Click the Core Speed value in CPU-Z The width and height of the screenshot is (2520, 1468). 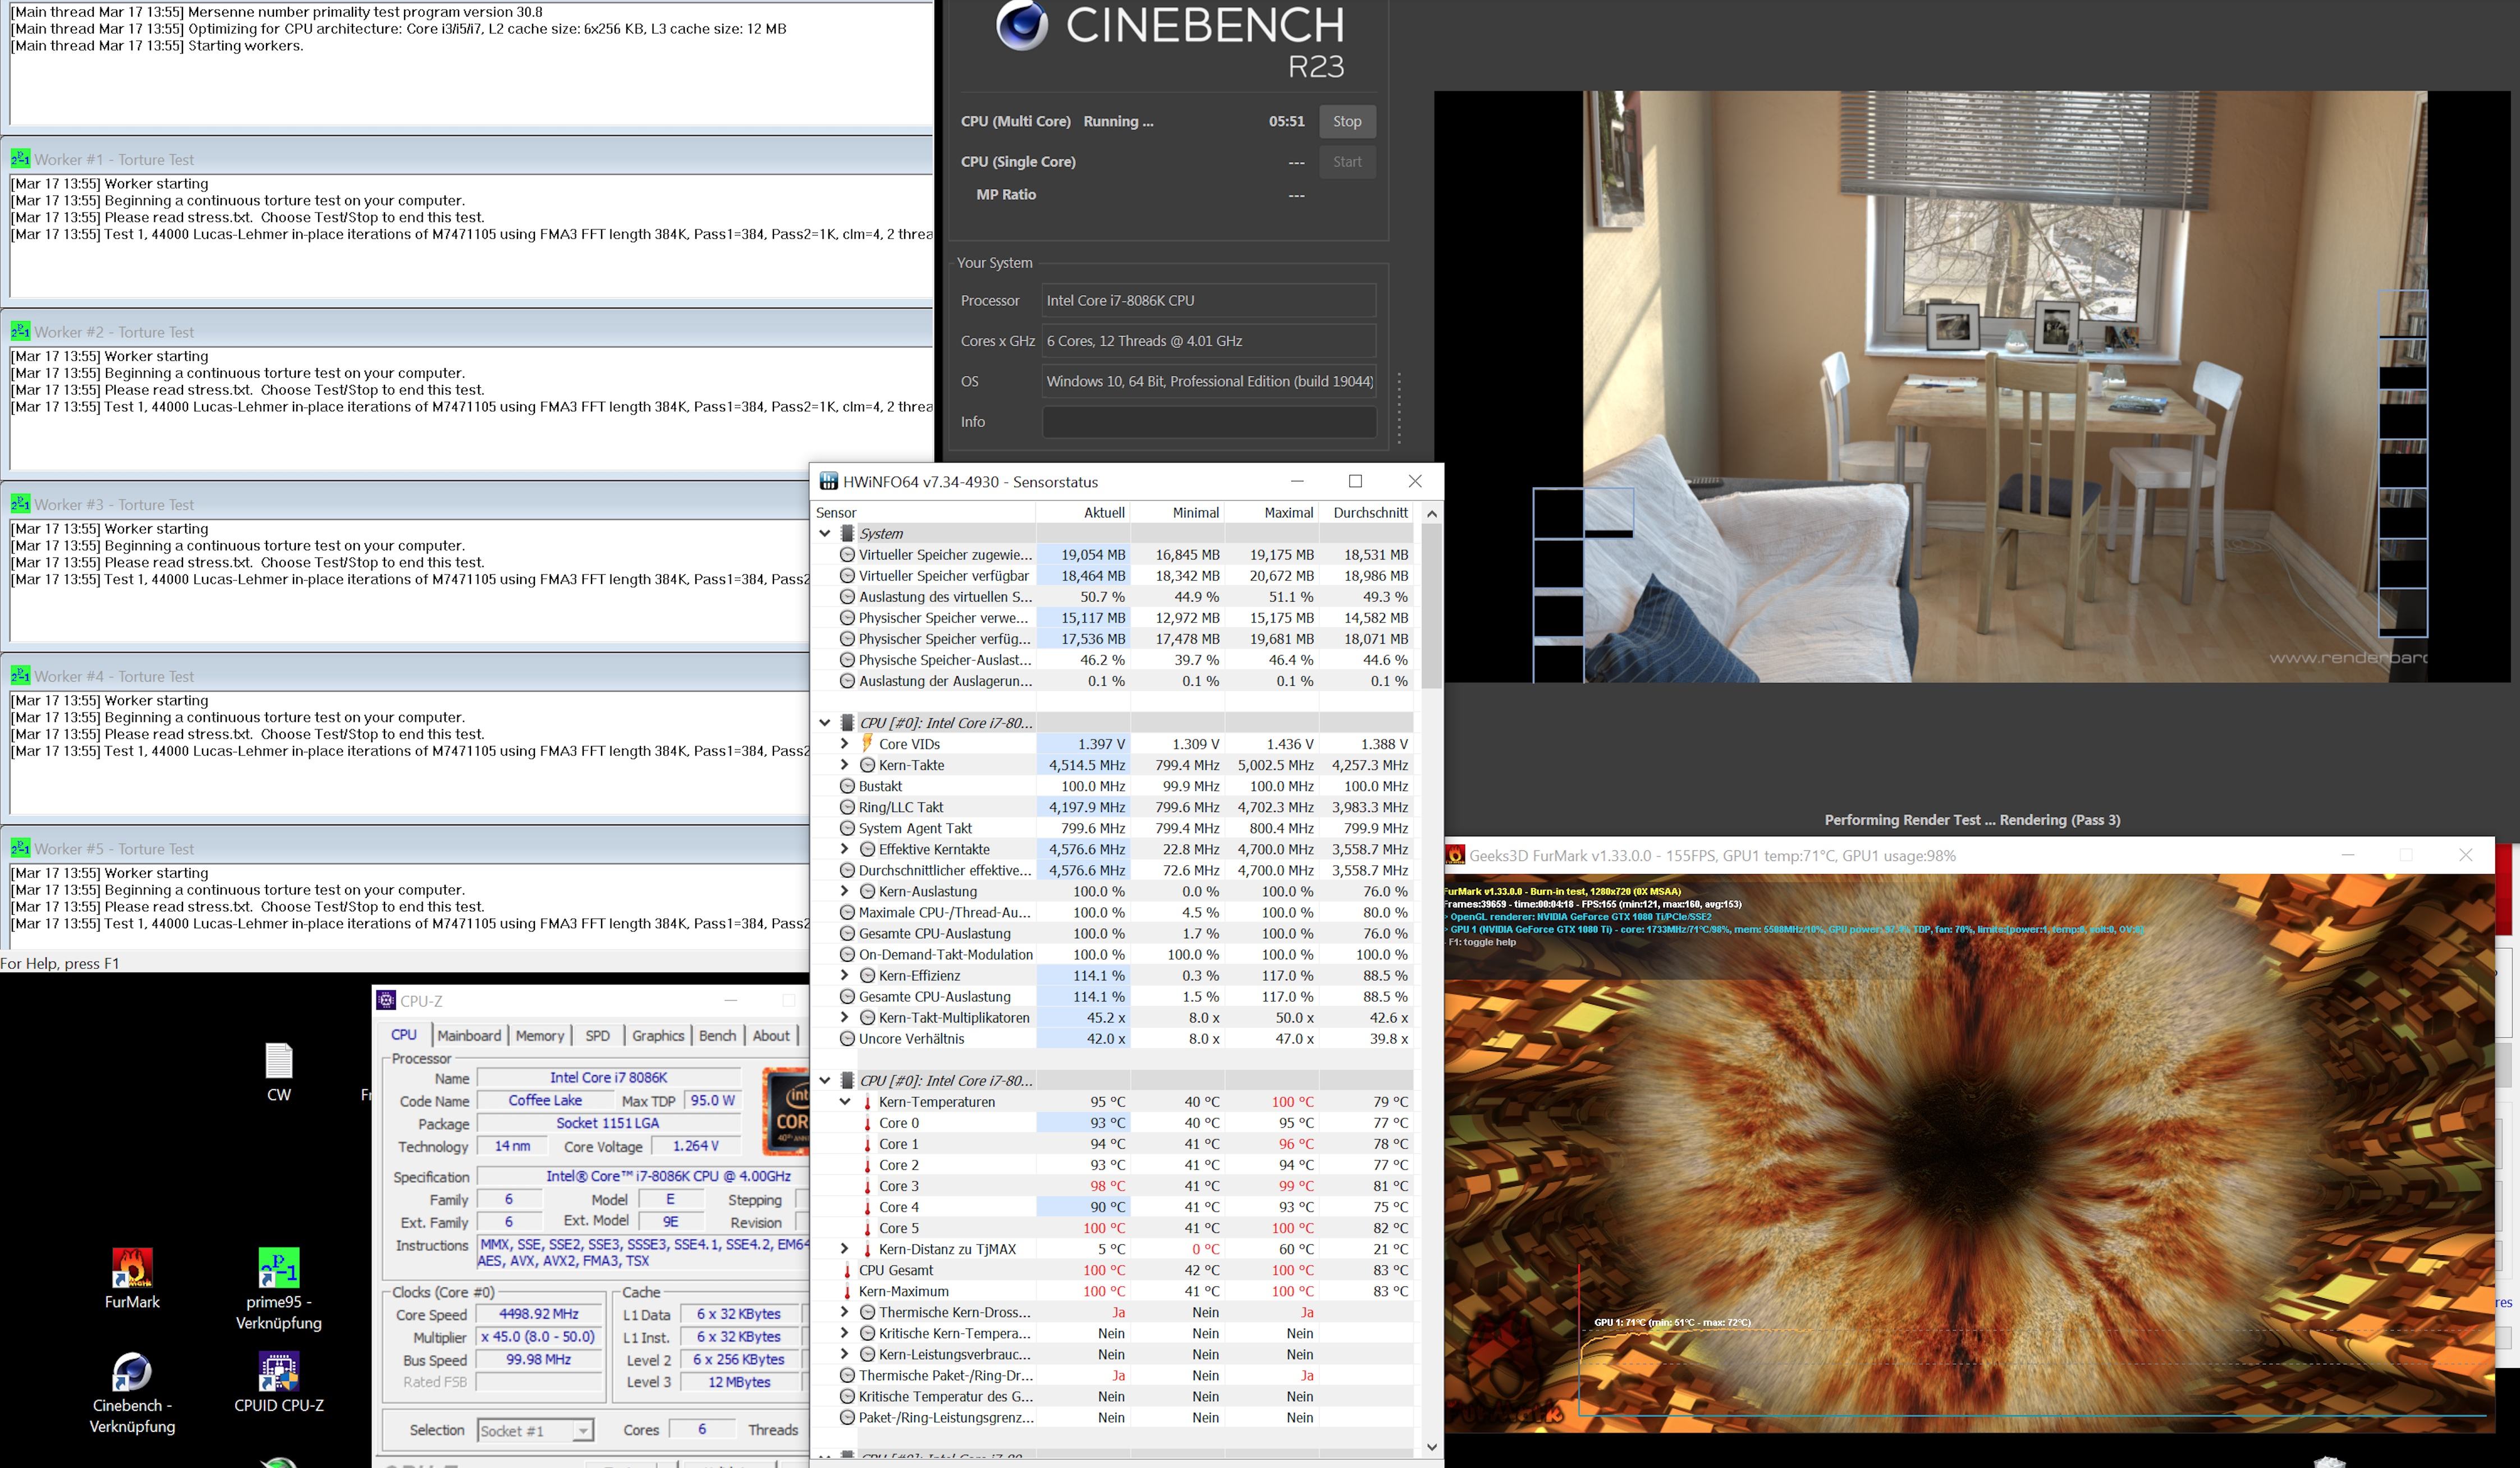tap(539, 1314)
